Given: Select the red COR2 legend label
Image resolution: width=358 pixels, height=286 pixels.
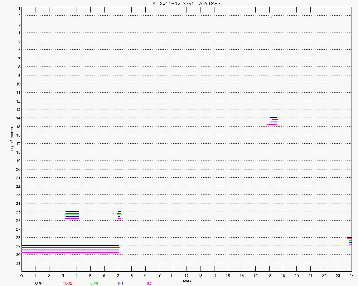Looking at the screenshot, I should tap(67, 283).
